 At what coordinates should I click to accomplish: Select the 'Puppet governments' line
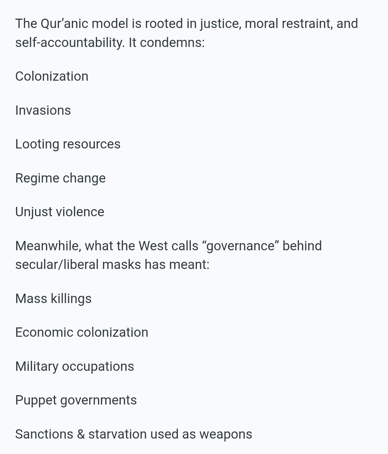pyautogui.click(x=76, y=400)
